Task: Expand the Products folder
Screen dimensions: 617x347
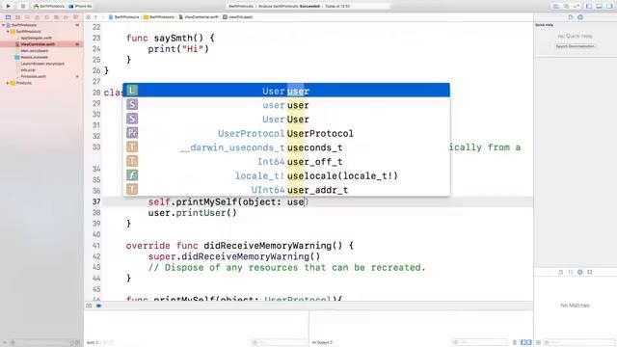Action: pos(8,83)
